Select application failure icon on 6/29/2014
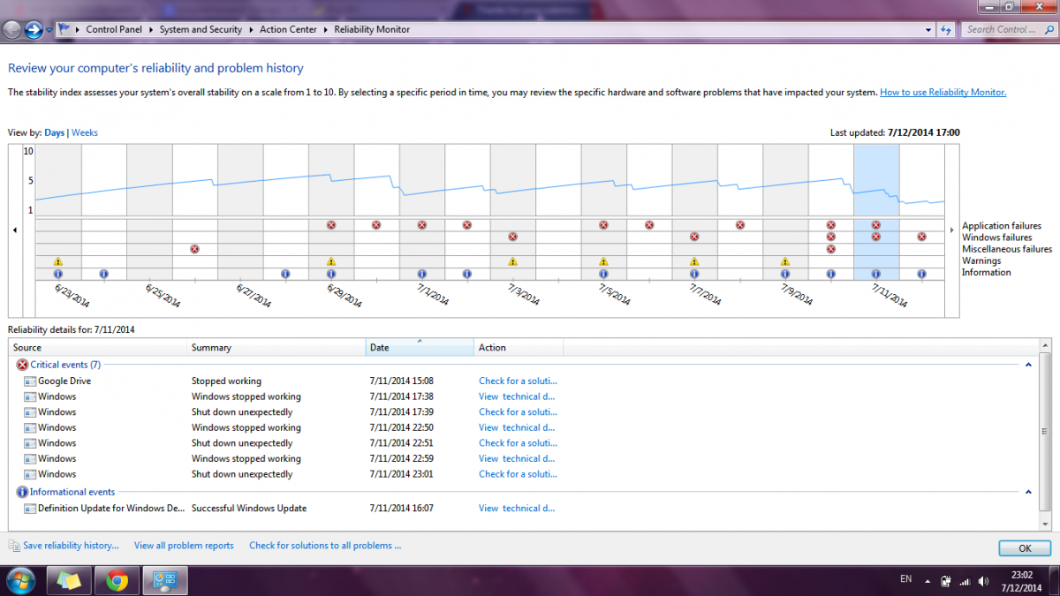Screen dimensions: 1060x596 [331, 225]
